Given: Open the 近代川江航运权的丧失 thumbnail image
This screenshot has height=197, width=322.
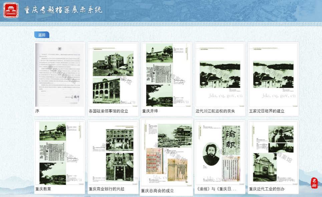Looking at the screenshot, I should 220,75.
